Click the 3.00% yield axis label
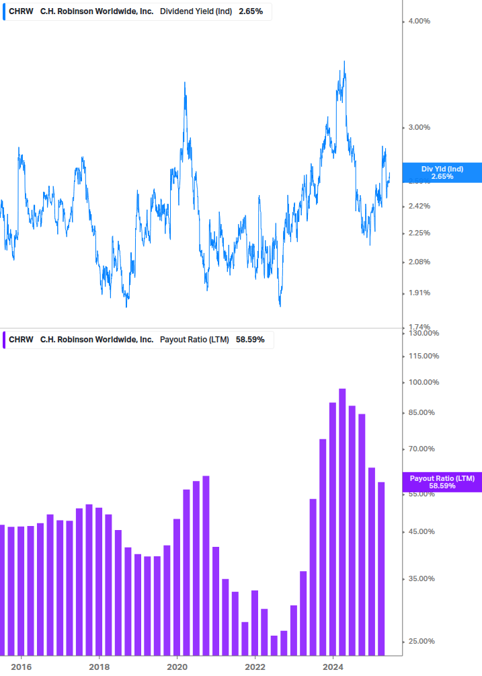The width and height of the screenshot is (482, 676). pyautogui.click(x=419, y=127)
